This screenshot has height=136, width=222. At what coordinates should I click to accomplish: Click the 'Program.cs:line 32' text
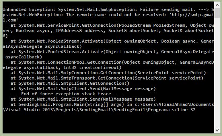[171, 110]
